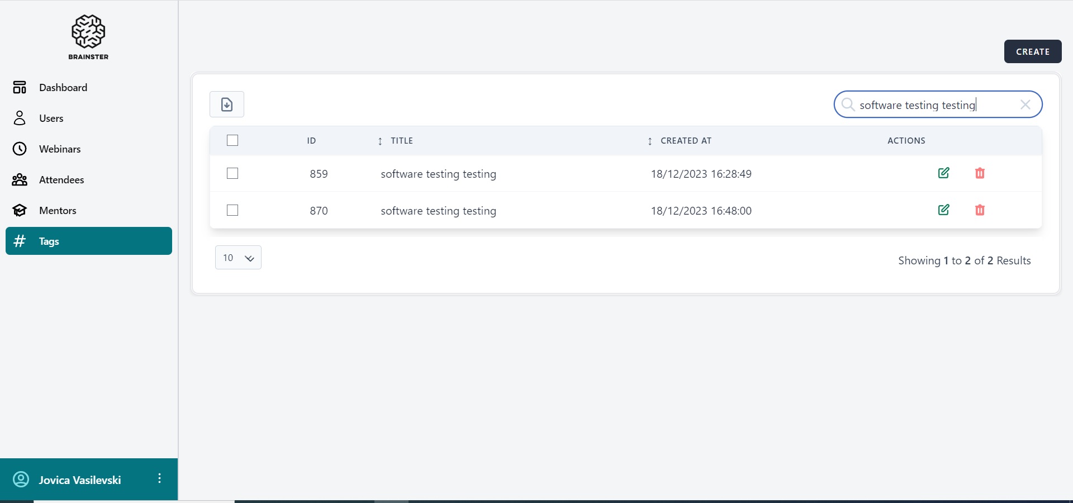Edit tag with ID 870

click(x=943, y=210)
